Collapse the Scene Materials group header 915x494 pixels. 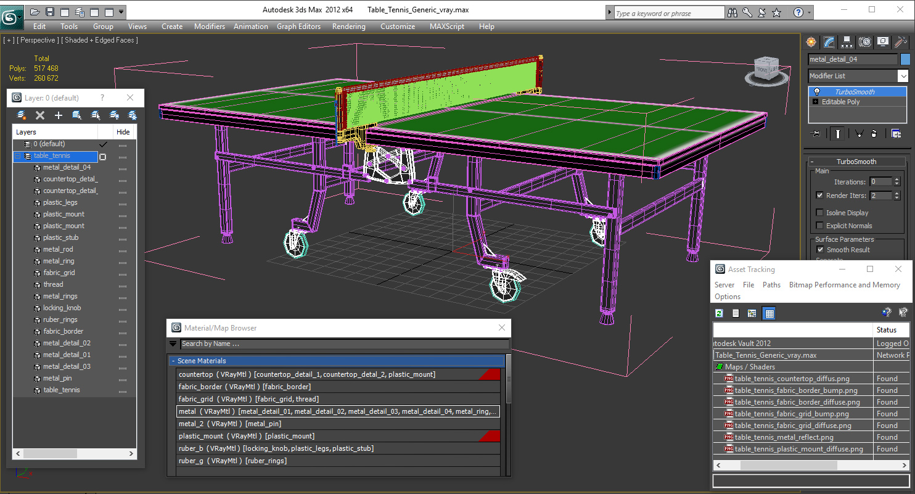(x=337, y=361)
